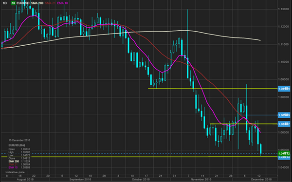The image size is (292, 182).
Task: Click the Close value 1.04812 in data panel
Action: [25, 158]
